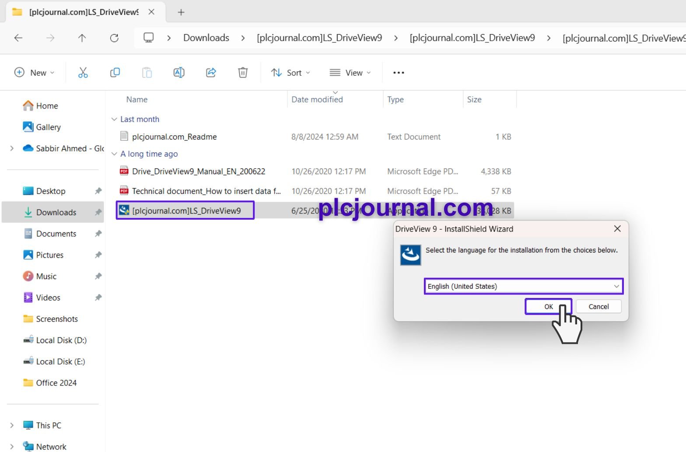Image resolution: width=686 pixels, height=452 pixels.
Task: Open the View dropdown menu
Action: point(350,73)
